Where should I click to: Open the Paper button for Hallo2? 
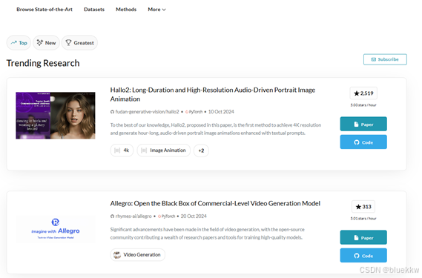coord(363,124)
